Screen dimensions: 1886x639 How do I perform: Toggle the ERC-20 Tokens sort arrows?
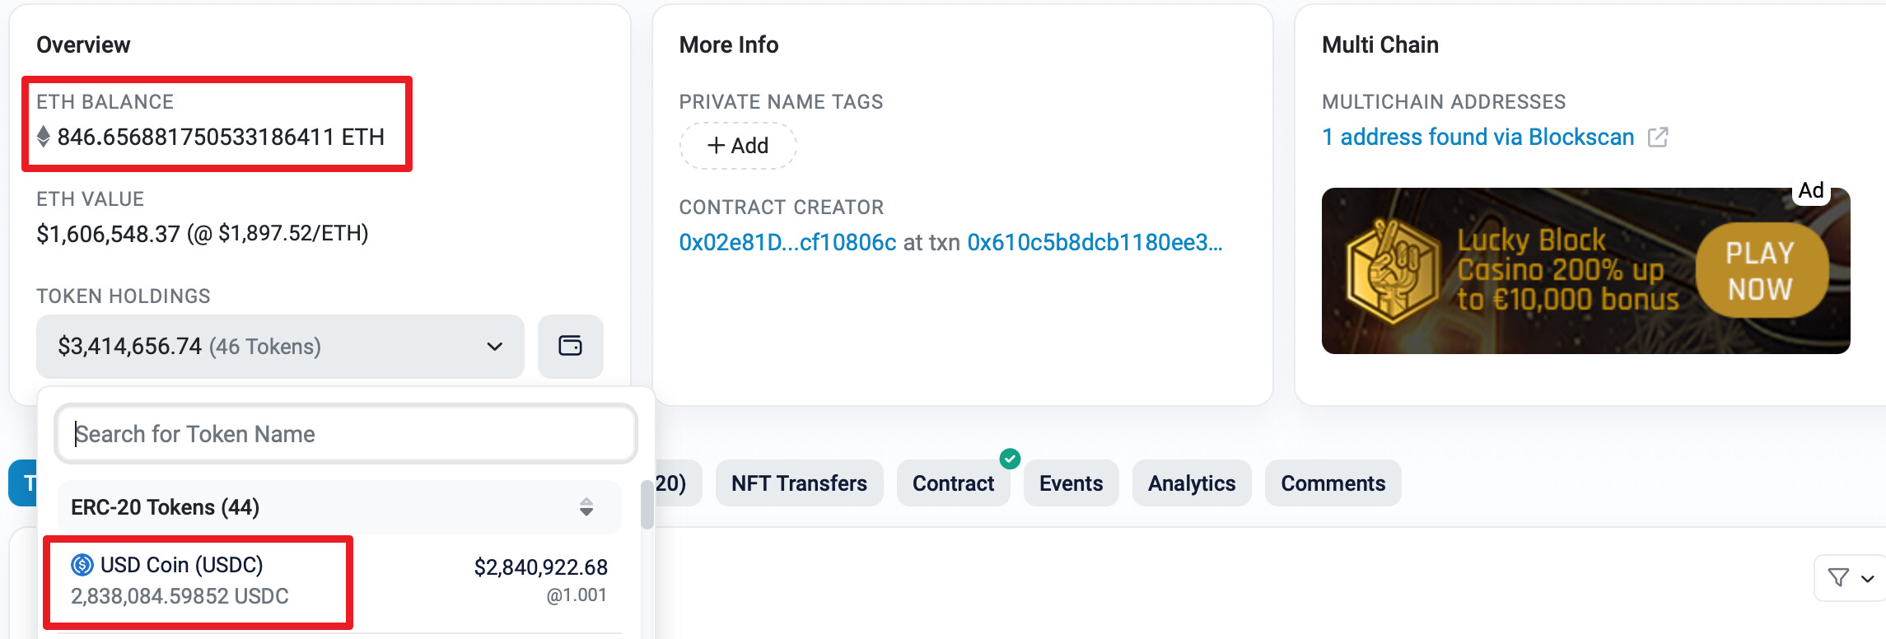586,507
